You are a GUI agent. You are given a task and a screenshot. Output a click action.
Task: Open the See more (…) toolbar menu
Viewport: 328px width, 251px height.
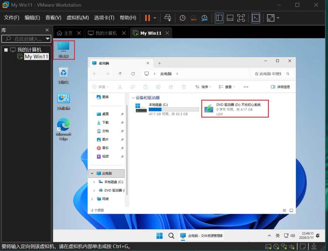(246, 87)
